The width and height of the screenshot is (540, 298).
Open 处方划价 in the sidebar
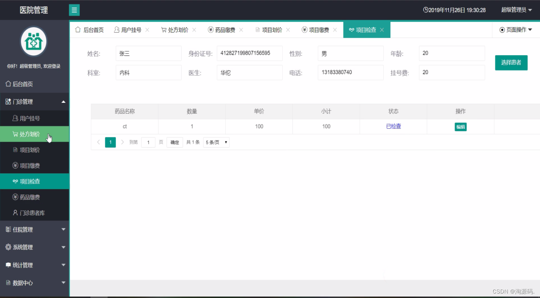(x=34, y=134)
